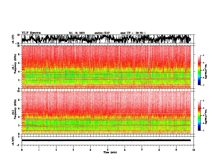Image resolution: width=218 pixels, height=168 pixels.
Task: Click the ch.1 voltage waveform trace
Action: click(106, 39)
